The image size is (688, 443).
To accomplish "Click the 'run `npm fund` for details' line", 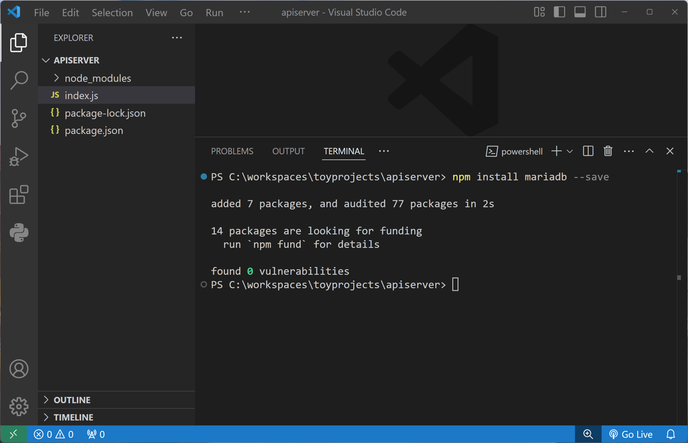I will coord(301,244).
